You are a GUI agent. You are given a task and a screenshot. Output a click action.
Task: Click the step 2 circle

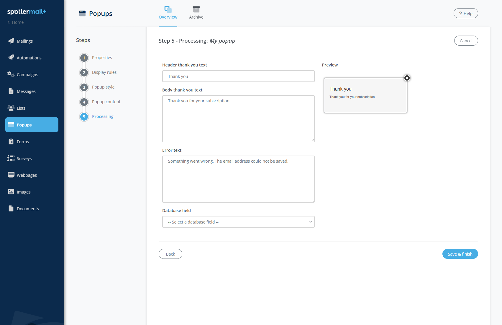point(84,73)
